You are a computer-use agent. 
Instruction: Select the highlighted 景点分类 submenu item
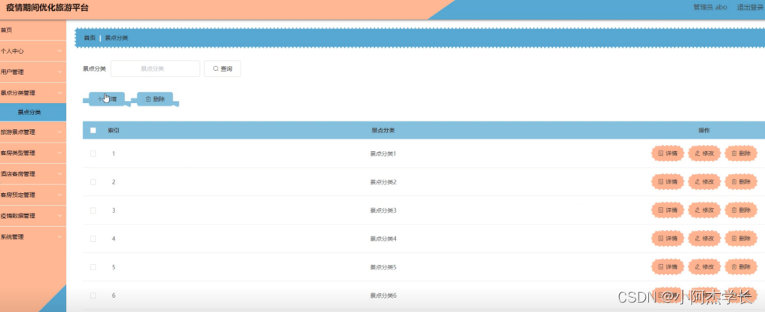[32, 112]
